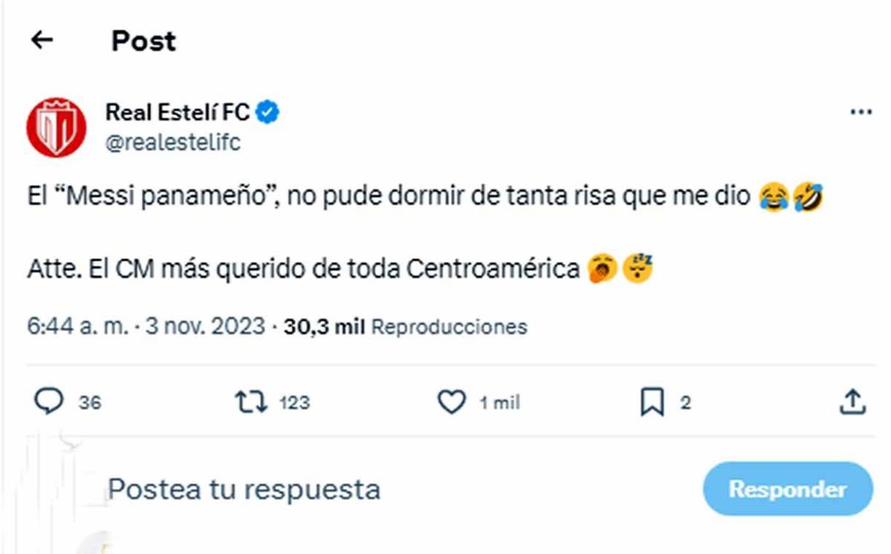Retweet the Real Estelí FC post
This screenshot has width=891, height=554.
pyautogui.click(x=250, y=401)
